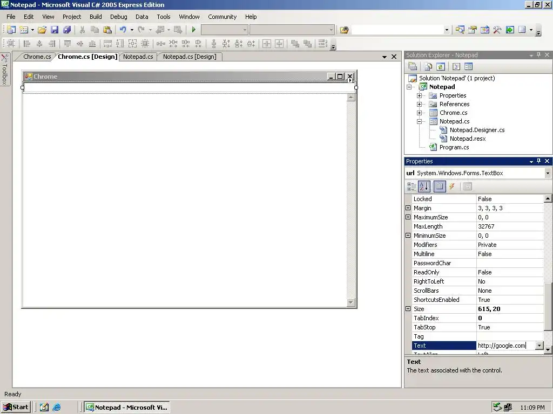Open the active files list dropdown in tab bar
The width and height of the screenshot is (553, 414).
pyautogui.click(x=385, y=57)
